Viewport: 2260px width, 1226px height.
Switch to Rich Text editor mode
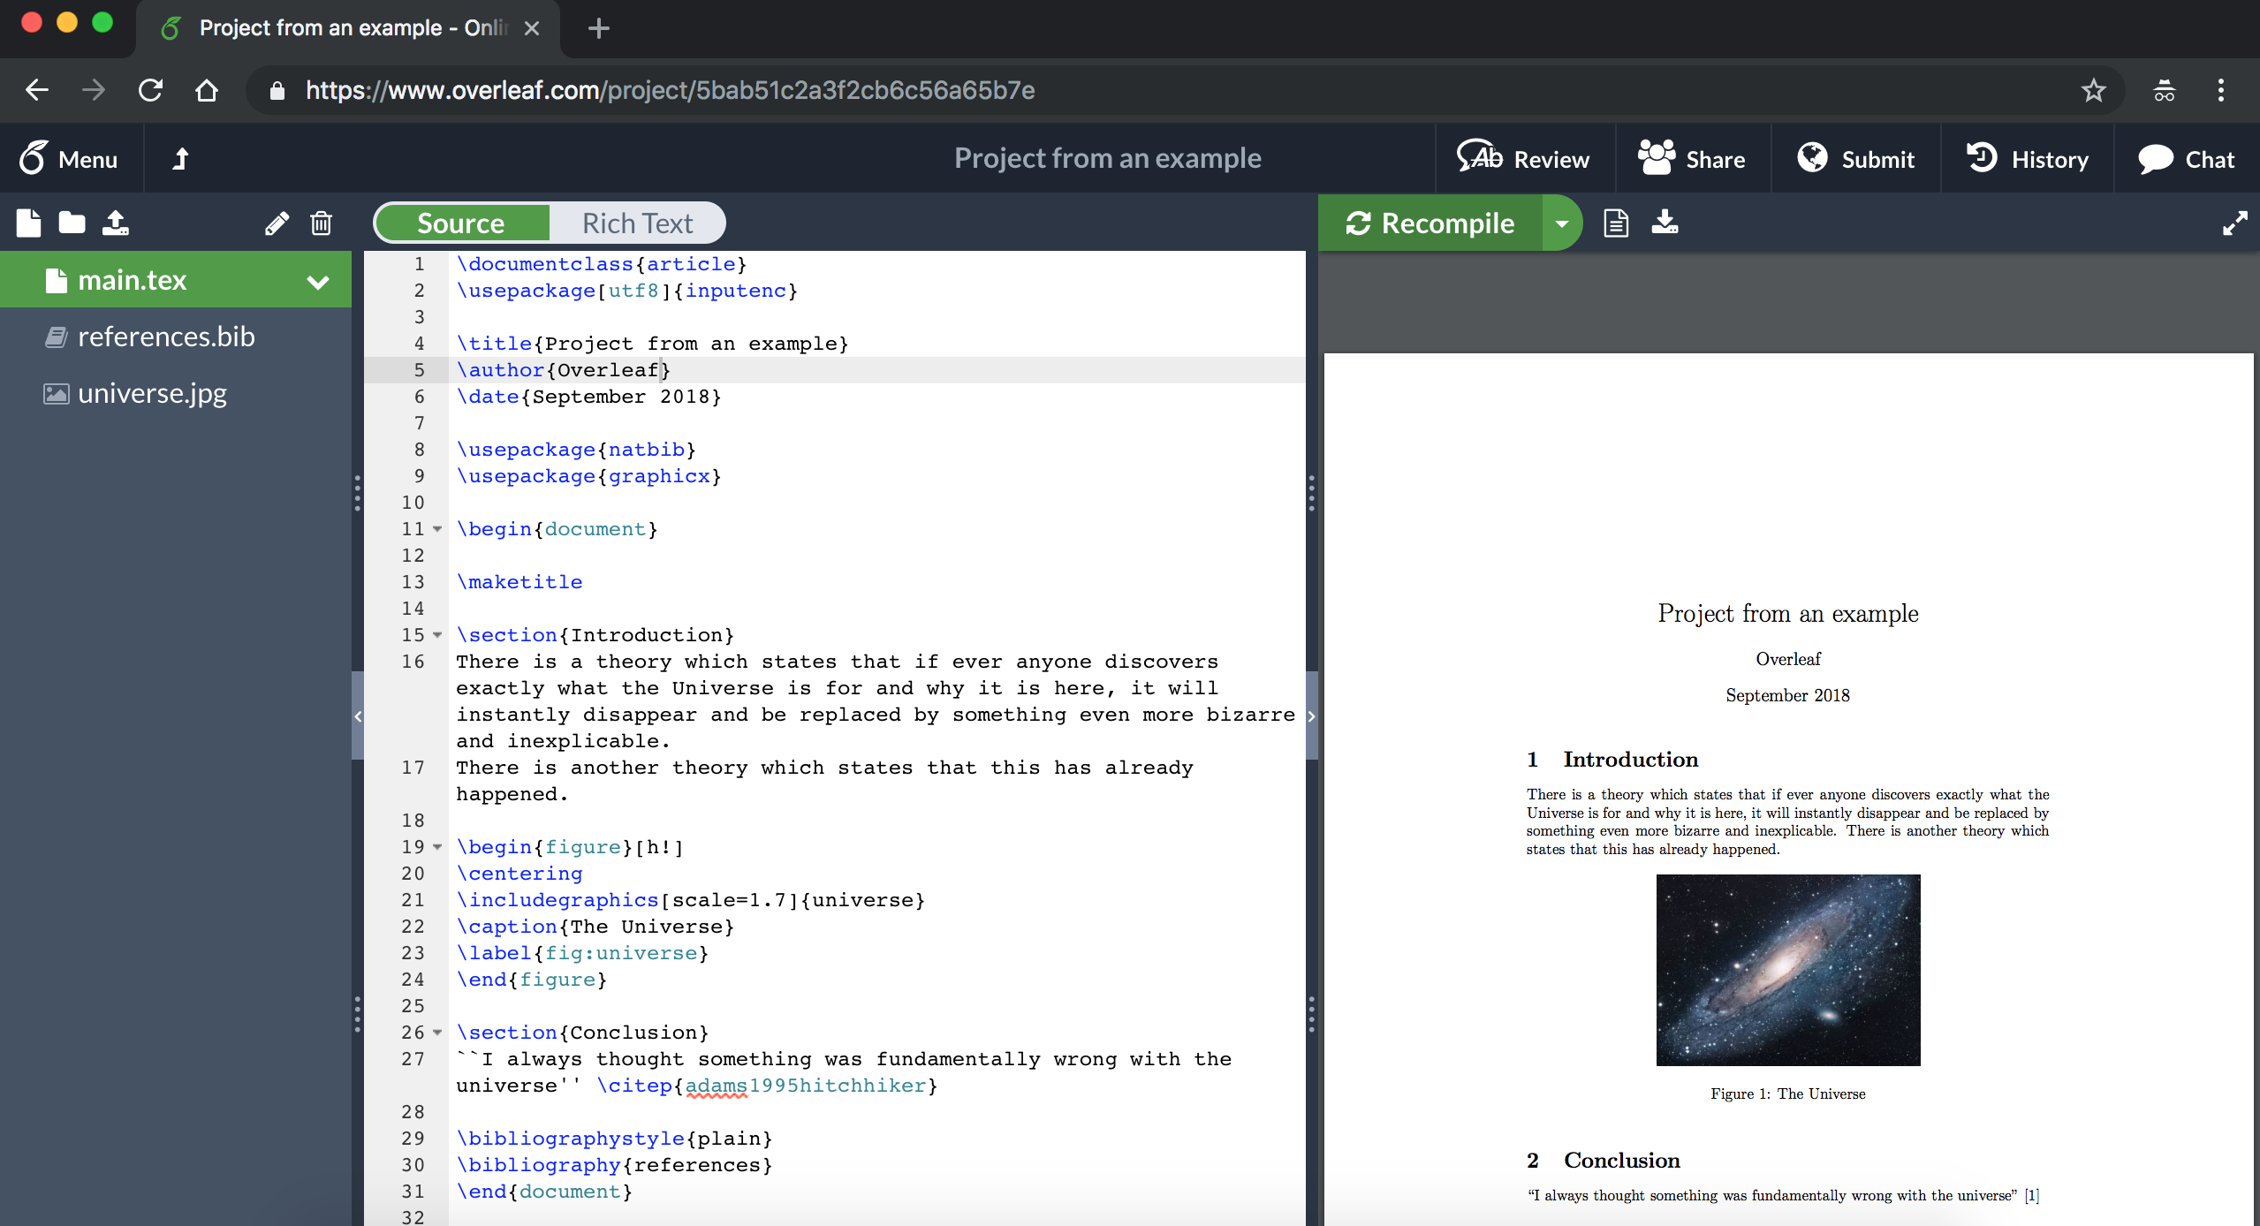click(635, 223)
